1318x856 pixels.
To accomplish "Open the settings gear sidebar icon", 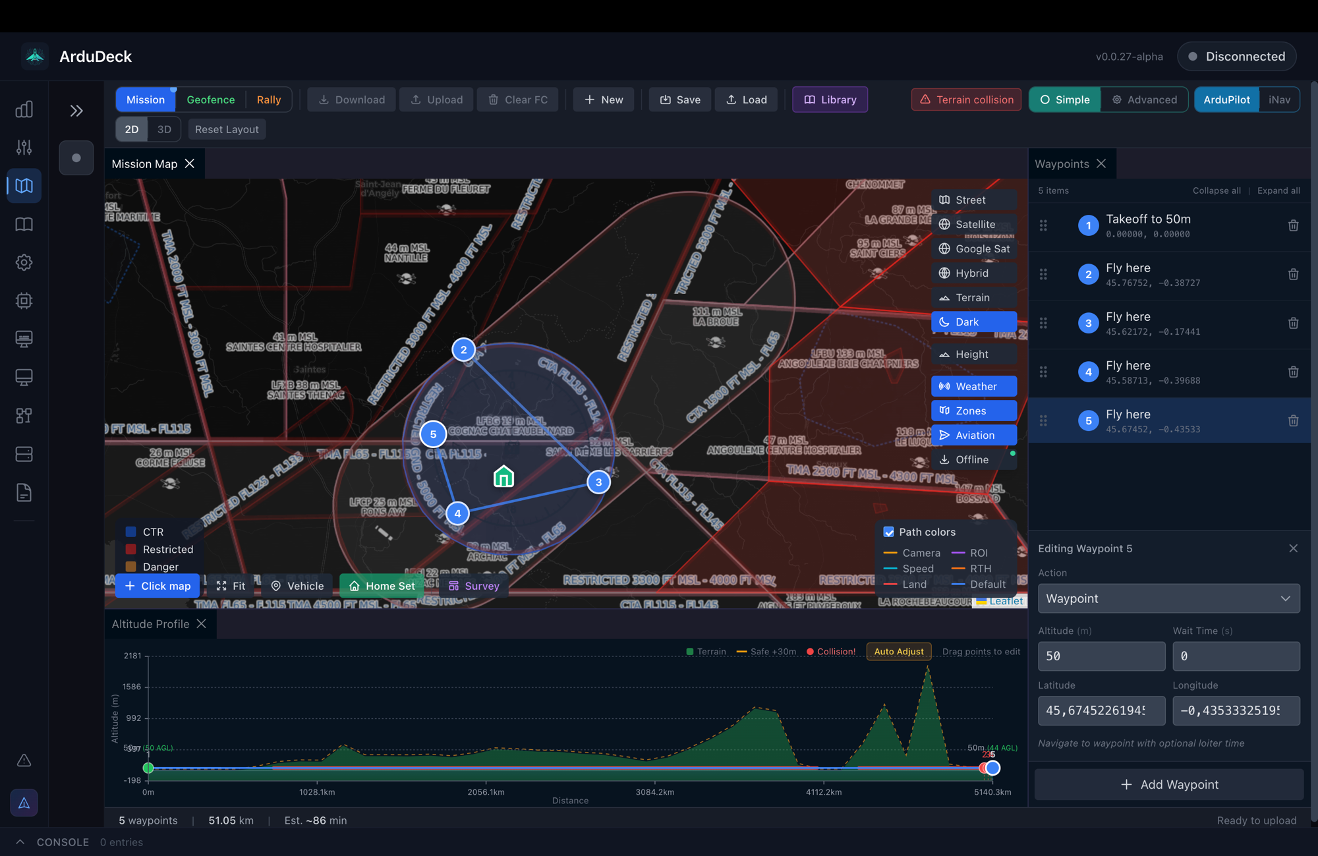I will click(x=24, y=263).
